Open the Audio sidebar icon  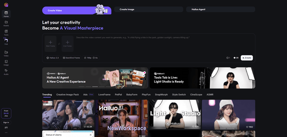click(x=6, y=71)
